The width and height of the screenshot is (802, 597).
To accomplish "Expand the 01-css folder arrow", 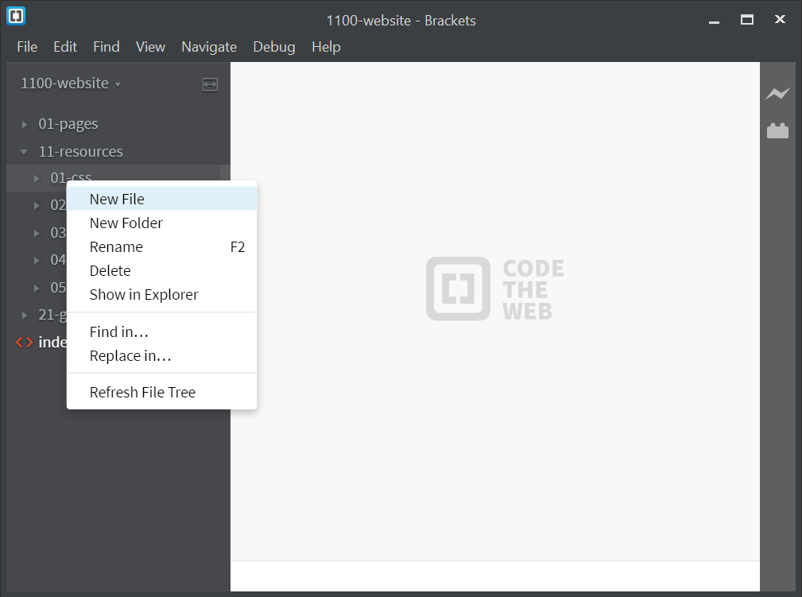I will pyautogui.click(x=37, y=178).
